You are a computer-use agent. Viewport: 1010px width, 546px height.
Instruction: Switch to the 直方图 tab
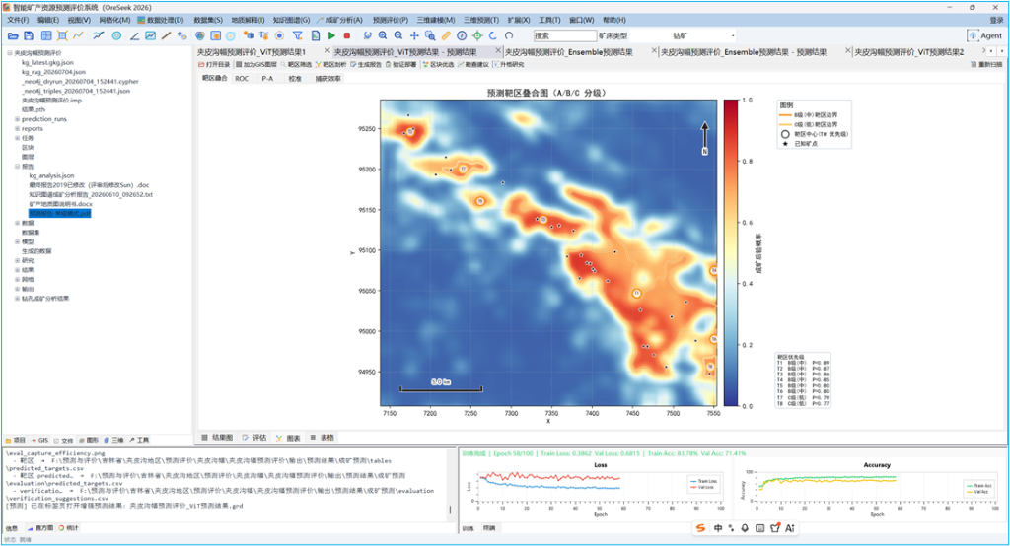tap(40, 528)
